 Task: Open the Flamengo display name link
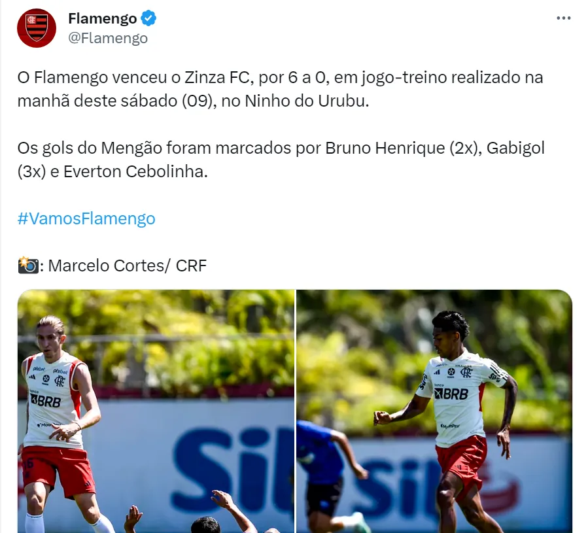[x=103, y=18]
